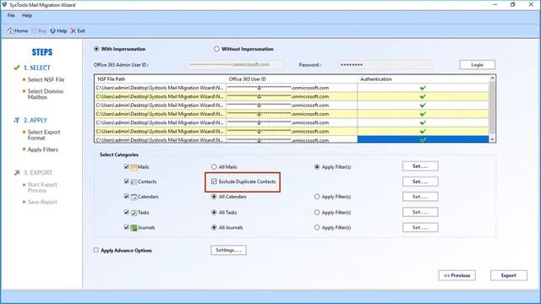Select Apply Filter(s) for Mails
541x304 pixels.
(x=317, y=167)
